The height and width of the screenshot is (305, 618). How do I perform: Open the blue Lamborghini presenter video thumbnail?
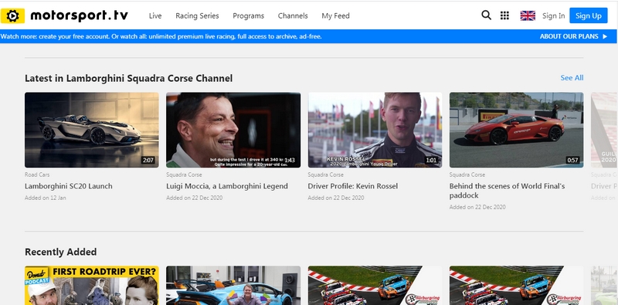pyautogui.click(x=233, y=285)
